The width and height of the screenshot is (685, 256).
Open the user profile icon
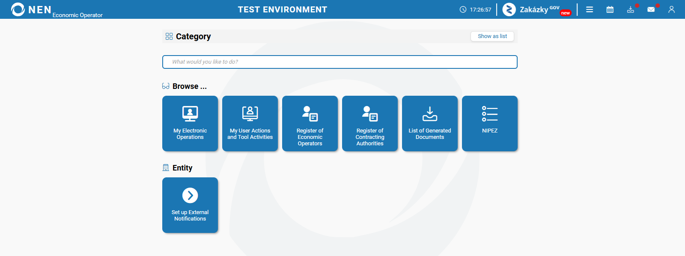pyautogui.click(x=672, y=9)
